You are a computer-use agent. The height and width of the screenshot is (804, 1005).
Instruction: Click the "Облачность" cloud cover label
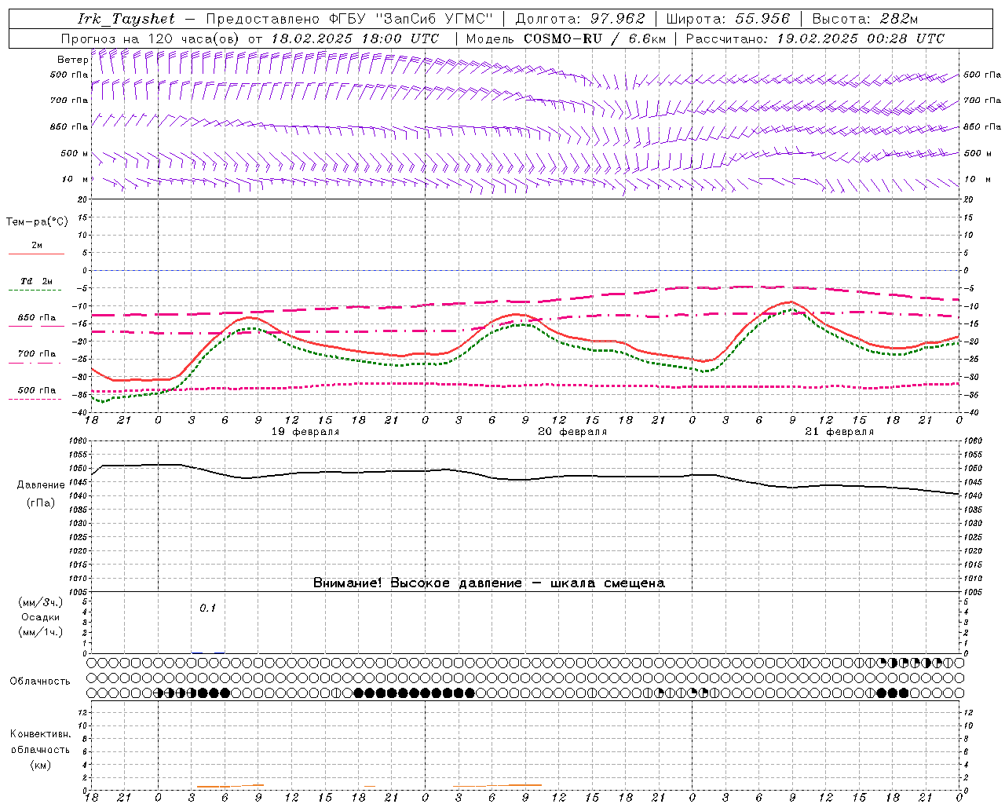click(40, 682)
